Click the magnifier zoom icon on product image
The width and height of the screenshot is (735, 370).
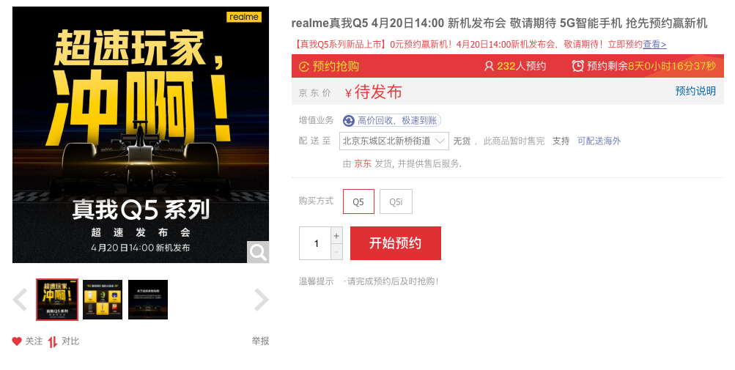(258, 252)
